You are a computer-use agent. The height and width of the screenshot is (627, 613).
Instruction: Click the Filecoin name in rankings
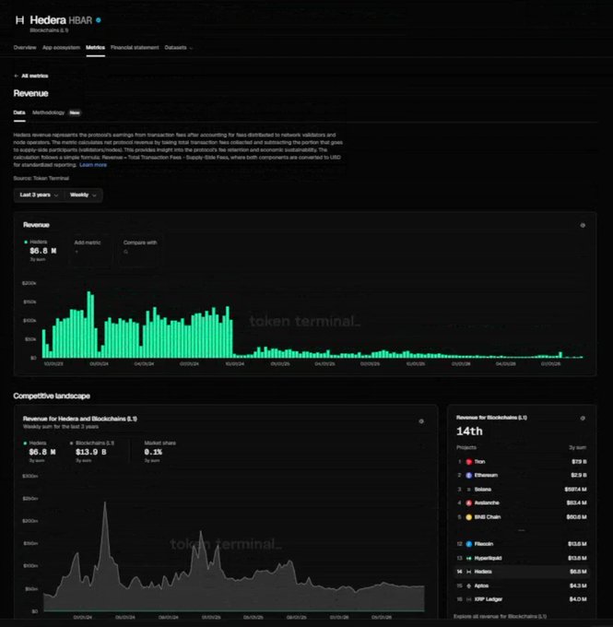coord(484,544)
